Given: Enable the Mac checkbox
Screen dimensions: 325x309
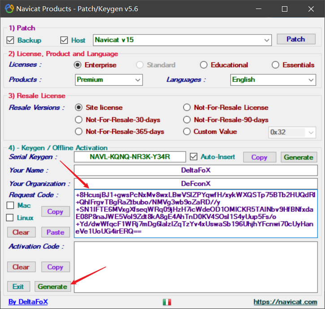Looking at the screenshot, I should pyautogui.click(x=10, y=206).
